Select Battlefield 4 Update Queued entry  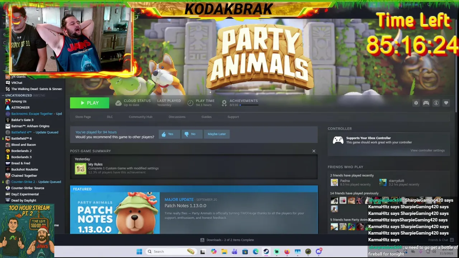(34, 132)
